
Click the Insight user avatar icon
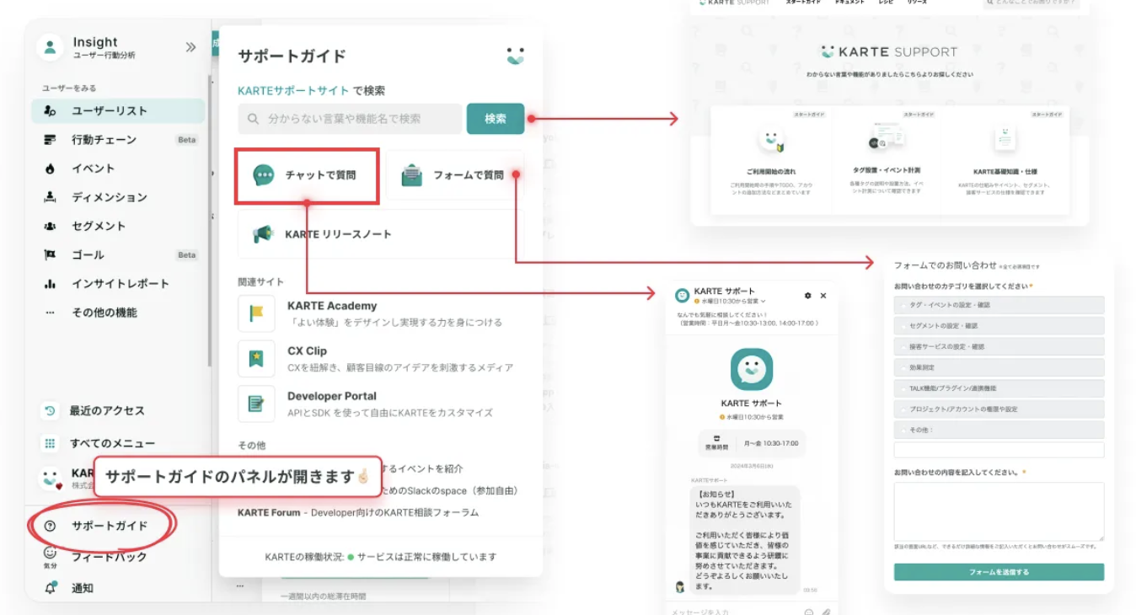point(51,48)
